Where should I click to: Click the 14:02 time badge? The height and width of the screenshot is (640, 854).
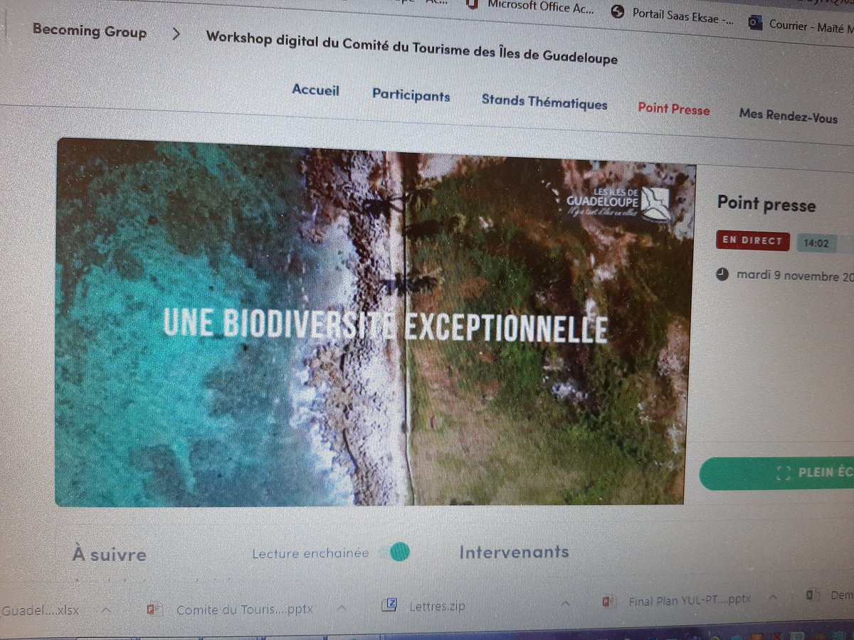816,242
